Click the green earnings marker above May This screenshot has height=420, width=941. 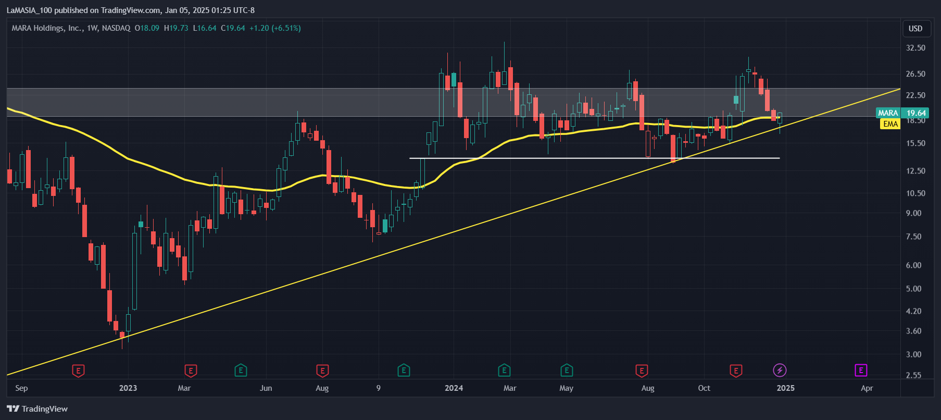coord(567,371)
